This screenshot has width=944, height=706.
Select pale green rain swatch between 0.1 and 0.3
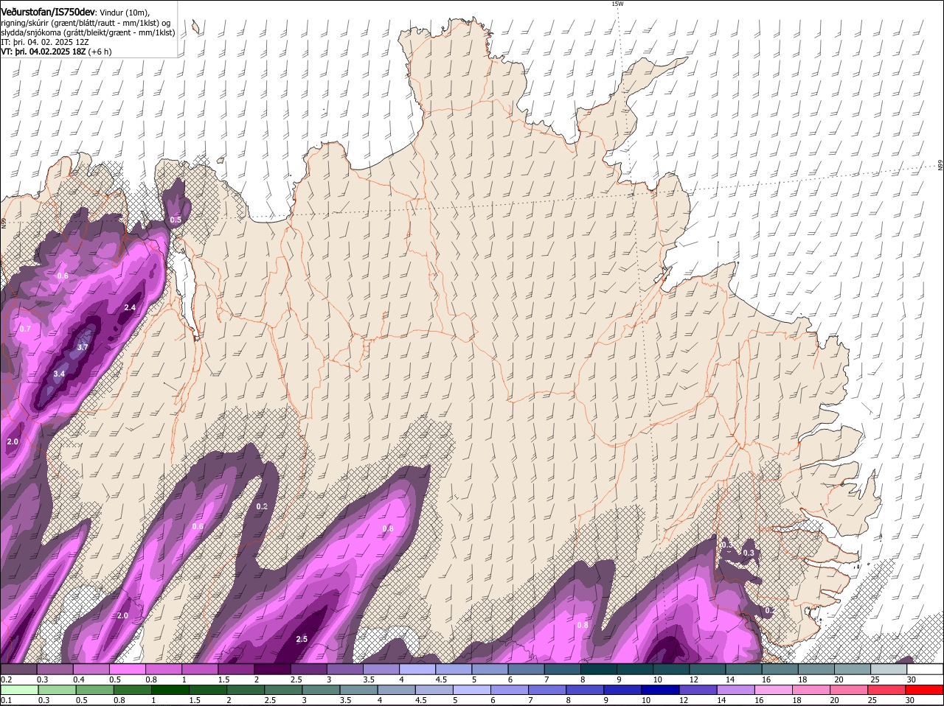[20, 690]
